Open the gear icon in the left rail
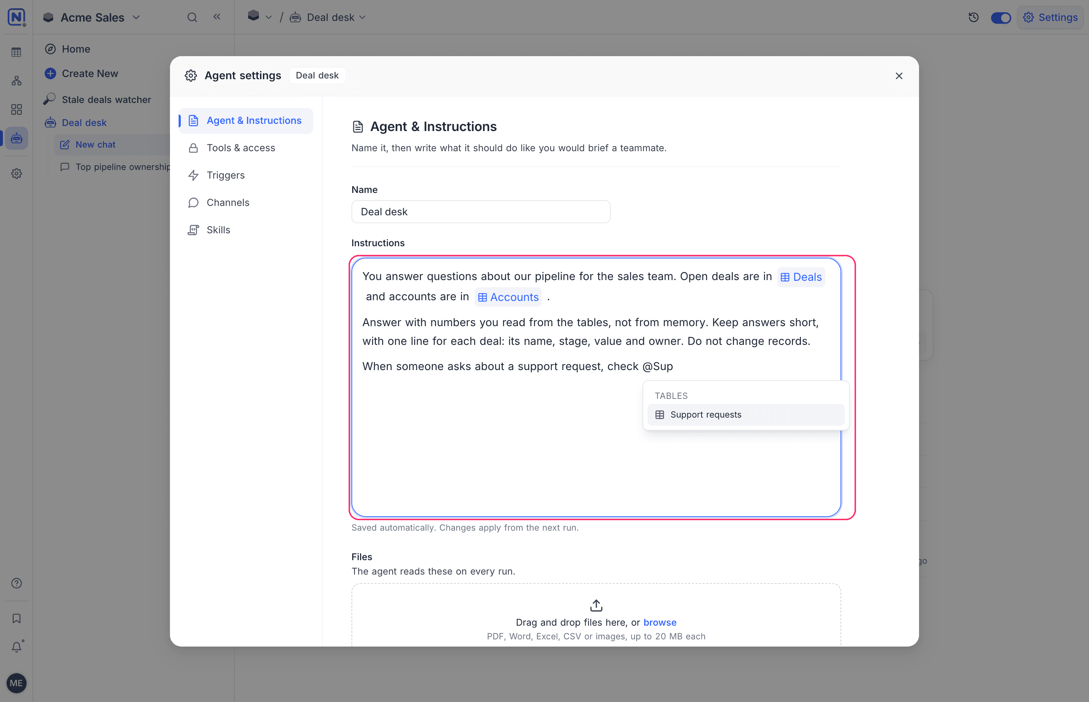Viewport: 1089px width, 702px height. [x=17, y=174]
